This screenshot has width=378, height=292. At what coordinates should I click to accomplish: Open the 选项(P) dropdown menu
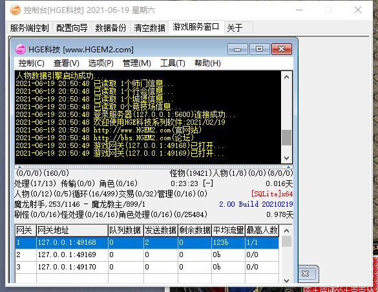click(x=101, y=63)
